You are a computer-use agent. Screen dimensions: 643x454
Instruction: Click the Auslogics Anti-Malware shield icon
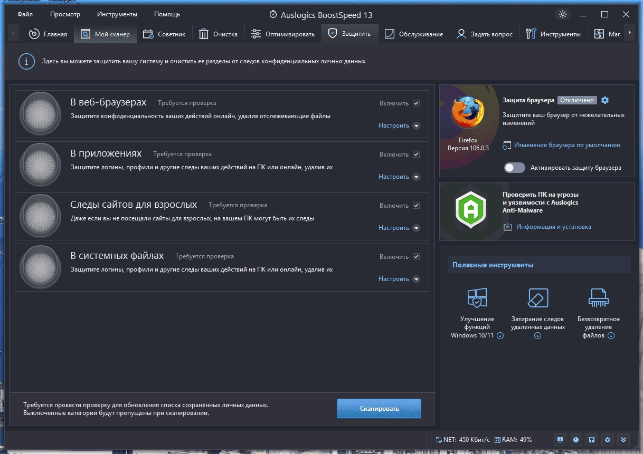[x=470, y=211]
